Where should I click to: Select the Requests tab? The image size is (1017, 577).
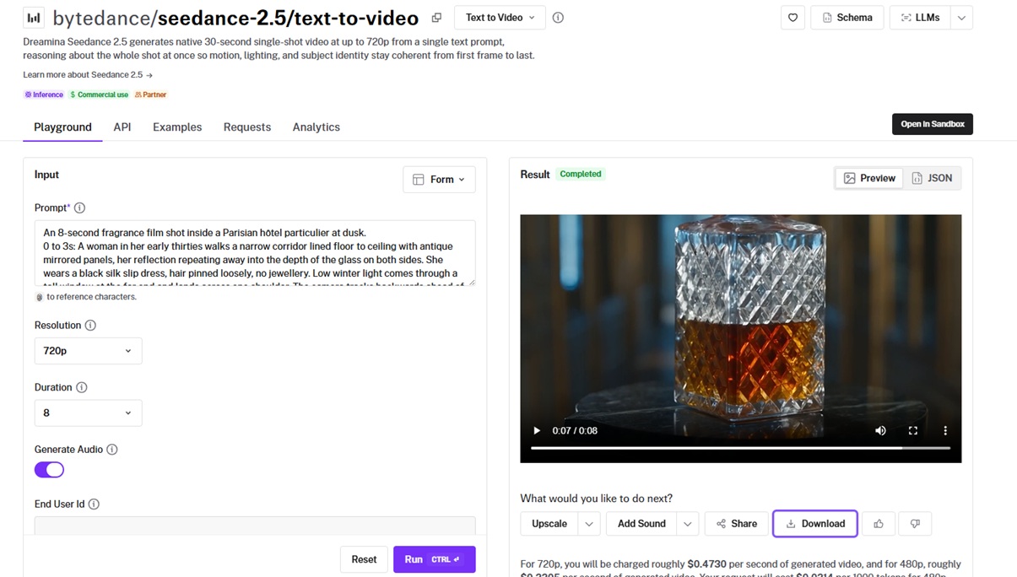coord(247,127)
